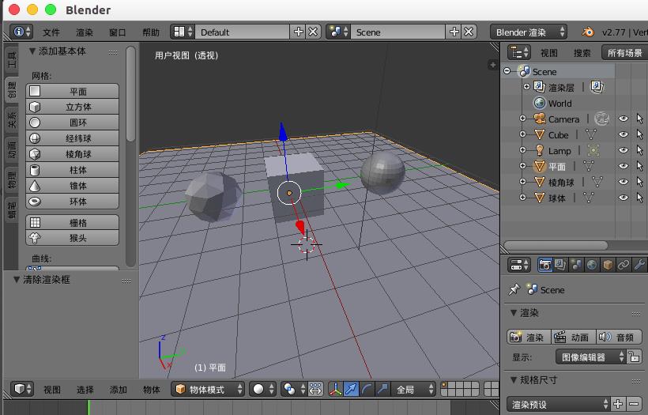Click the lock icon beside display dropdown

[634, 357]
